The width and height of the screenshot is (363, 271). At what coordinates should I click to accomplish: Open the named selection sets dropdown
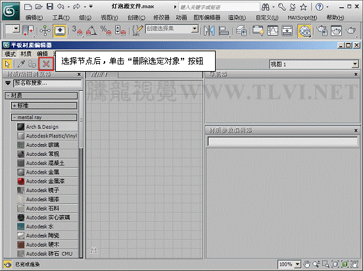[x=195, y=29]
